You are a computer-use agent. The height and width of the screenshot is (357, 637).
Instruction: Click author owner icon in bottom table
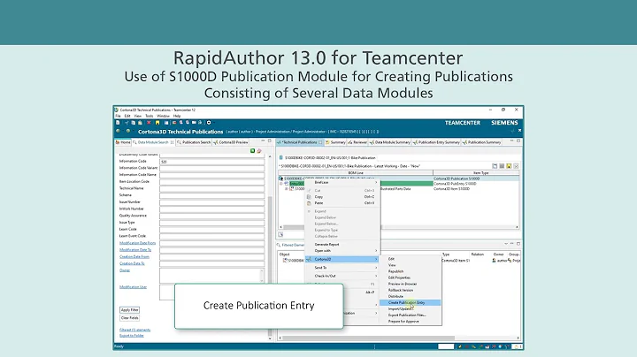tap(494, 261)
